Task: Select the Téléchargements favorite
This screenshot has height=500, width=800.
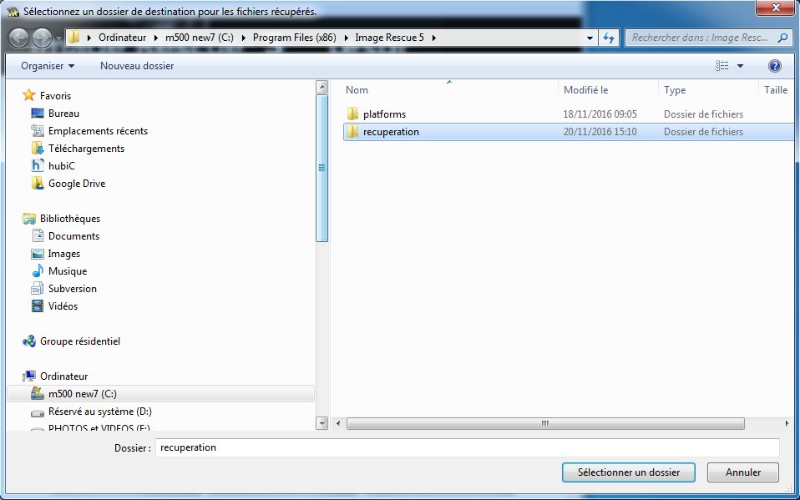Action: pyautogui.click(x=86, y=149)
